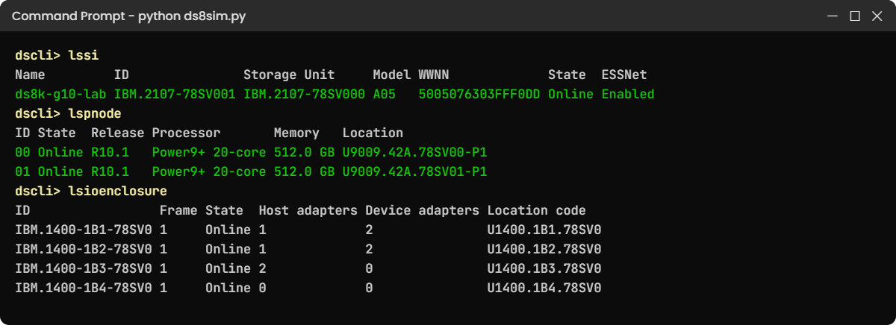Click the 'lssi' command line
The height and width of the screenshot is (325, 896).
(x=57, y=56)
